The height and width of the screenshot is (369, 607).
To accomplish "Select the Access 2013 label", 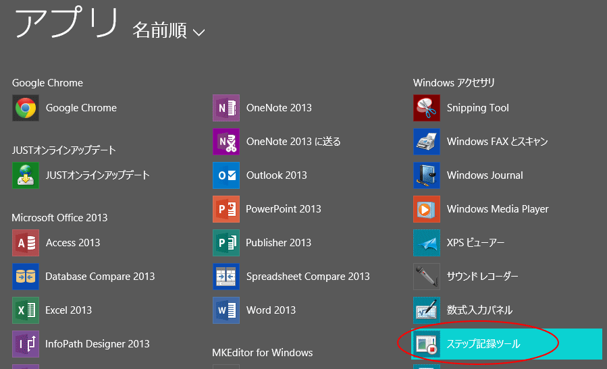I will 73,243.
